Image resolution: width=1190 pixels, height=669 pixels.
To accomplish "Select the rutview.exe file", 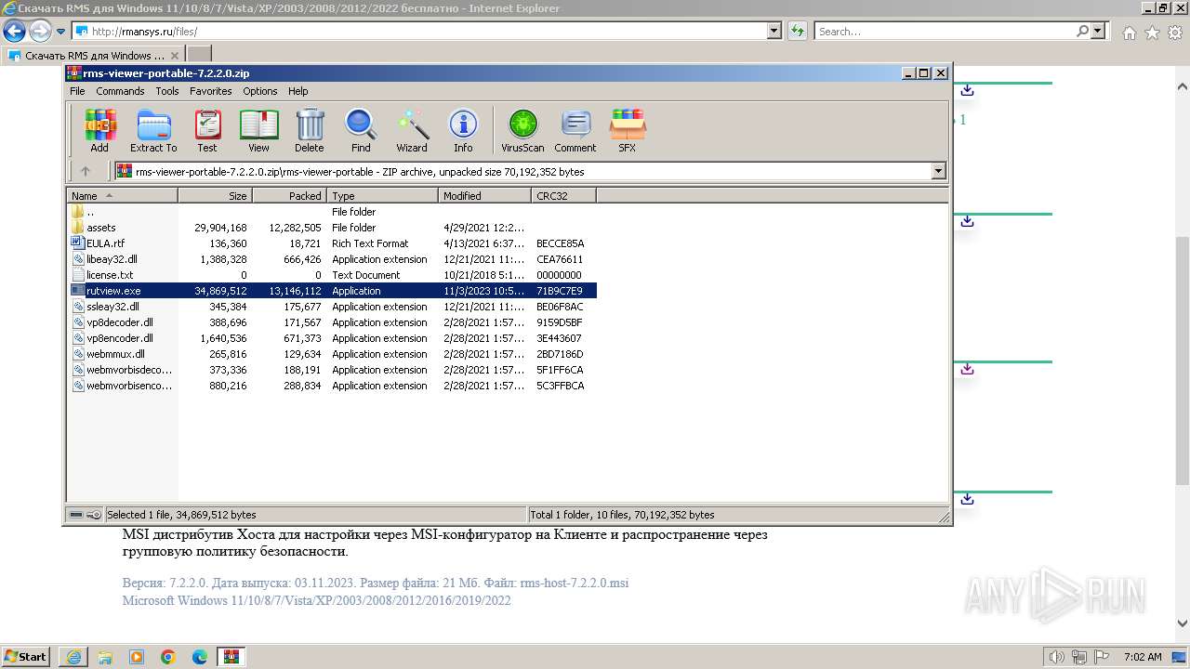I will click(113, 291).
